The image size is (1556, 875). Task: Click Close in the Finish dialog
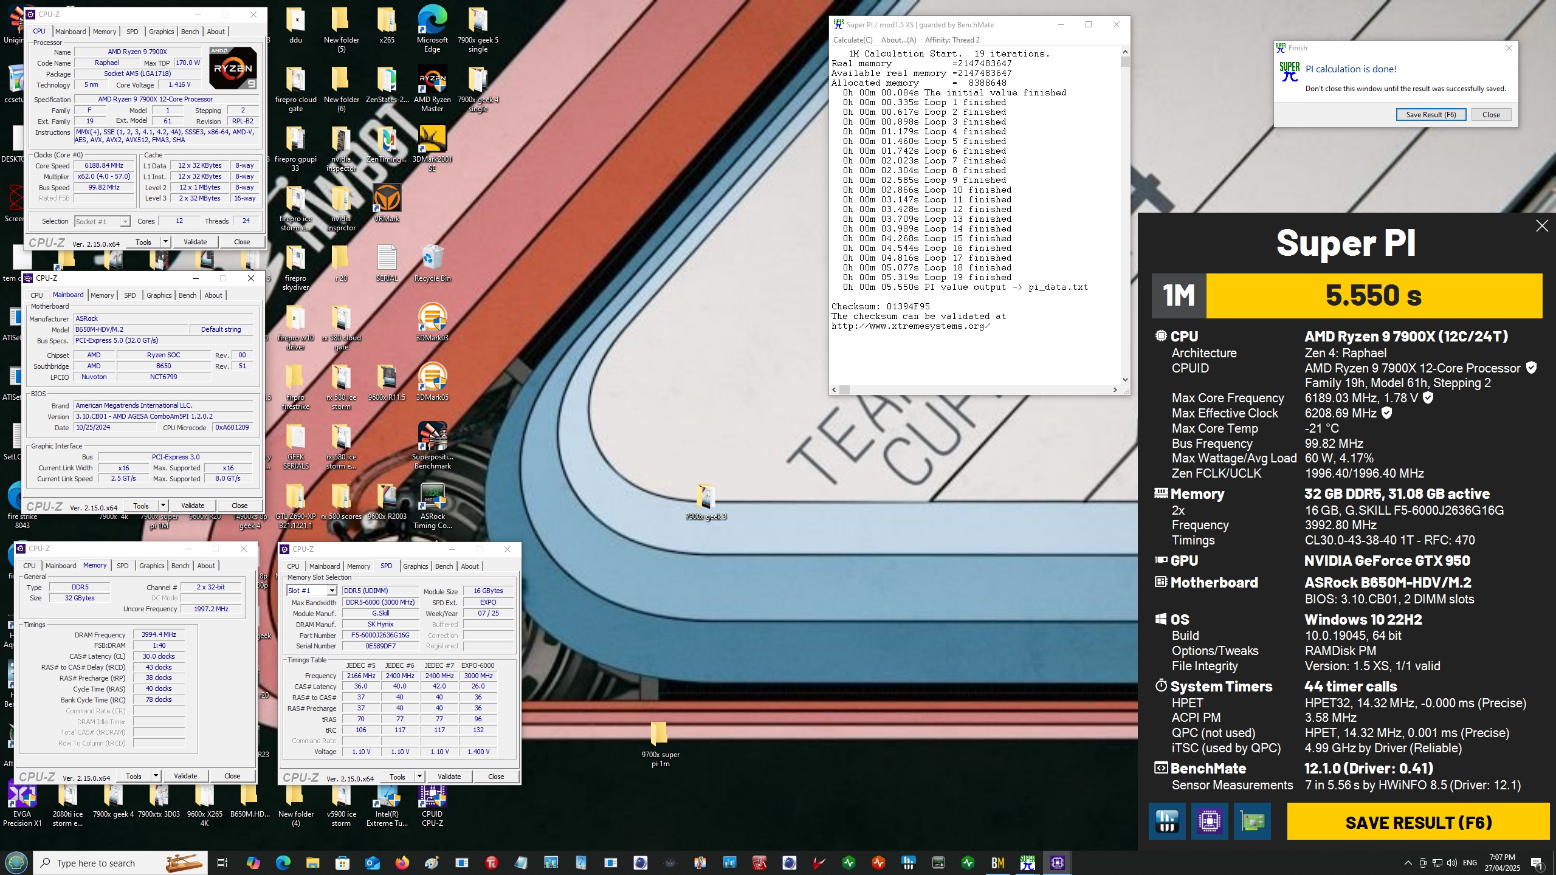coord(1491,115)
